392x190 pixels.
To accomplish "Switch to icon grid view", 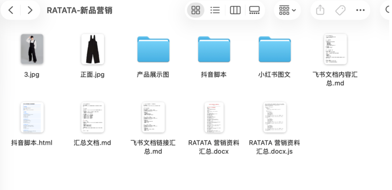I will click(x=196, y=10).
